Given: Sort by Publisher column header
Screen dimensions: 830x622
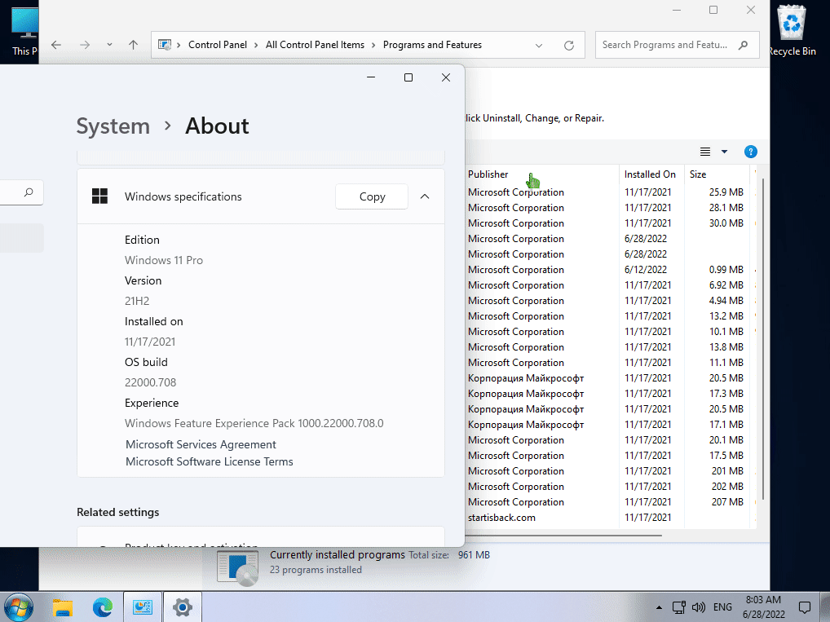Looking at the screenshot, I should pyautogui.click(x=542, y=174).
